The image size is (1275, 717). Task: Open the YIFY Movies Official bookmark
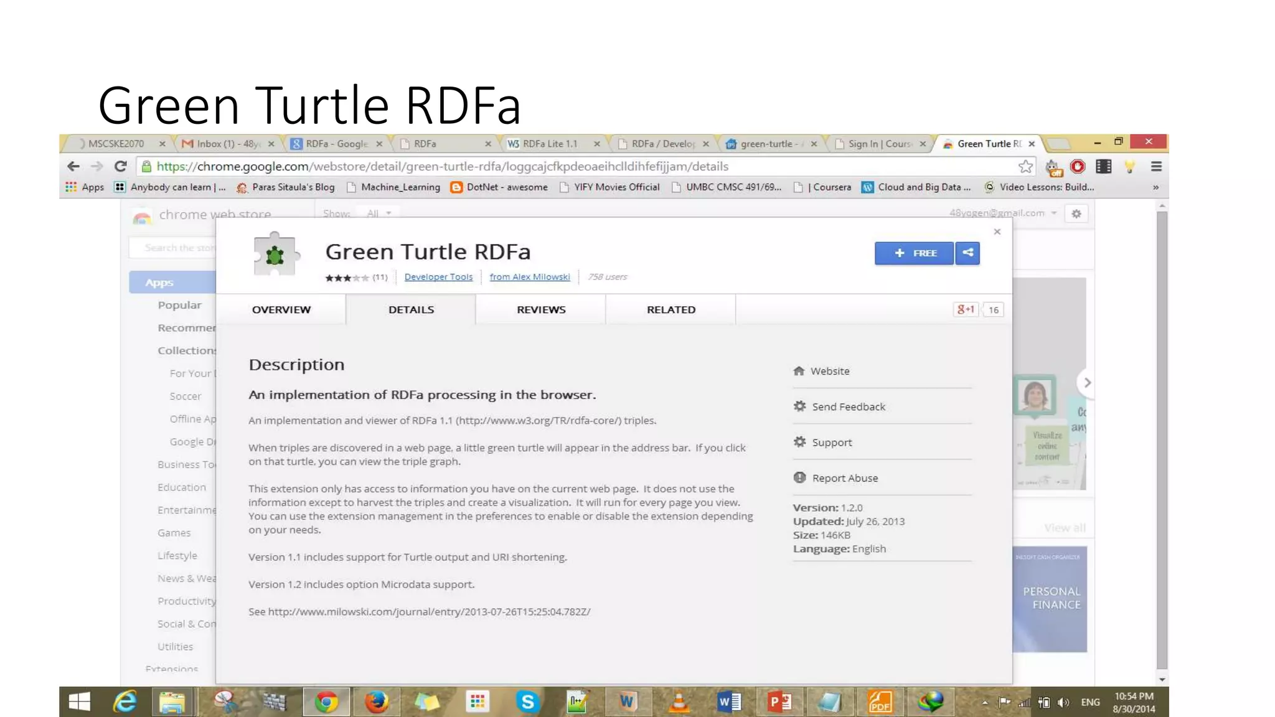609,187
